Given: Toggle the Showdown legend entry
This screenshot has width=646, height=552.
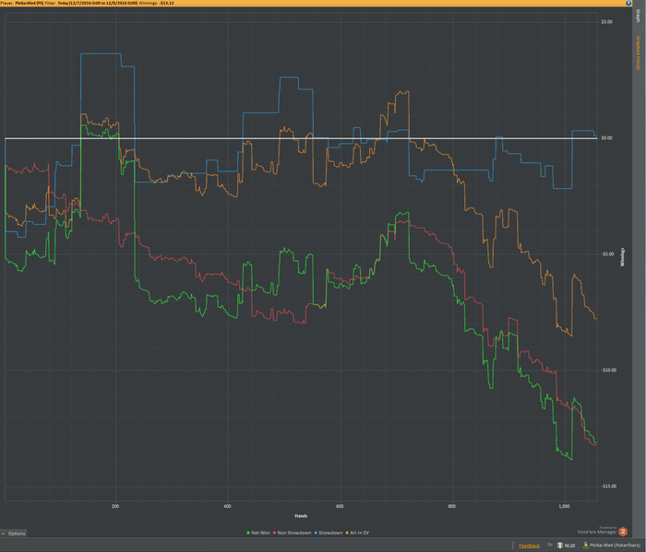Looking at the screenshot, I should point(329,533).
